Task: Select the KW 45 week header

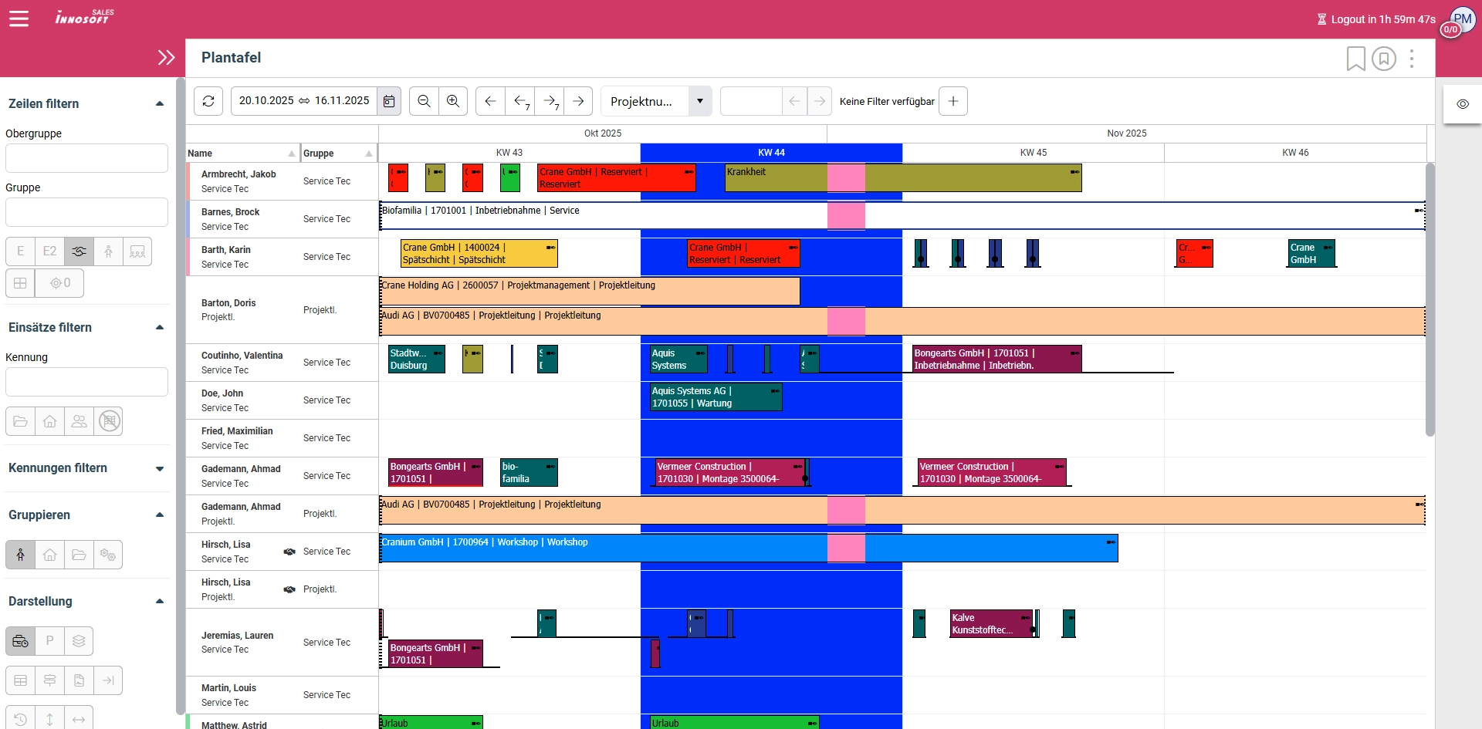Action: 1033,153
